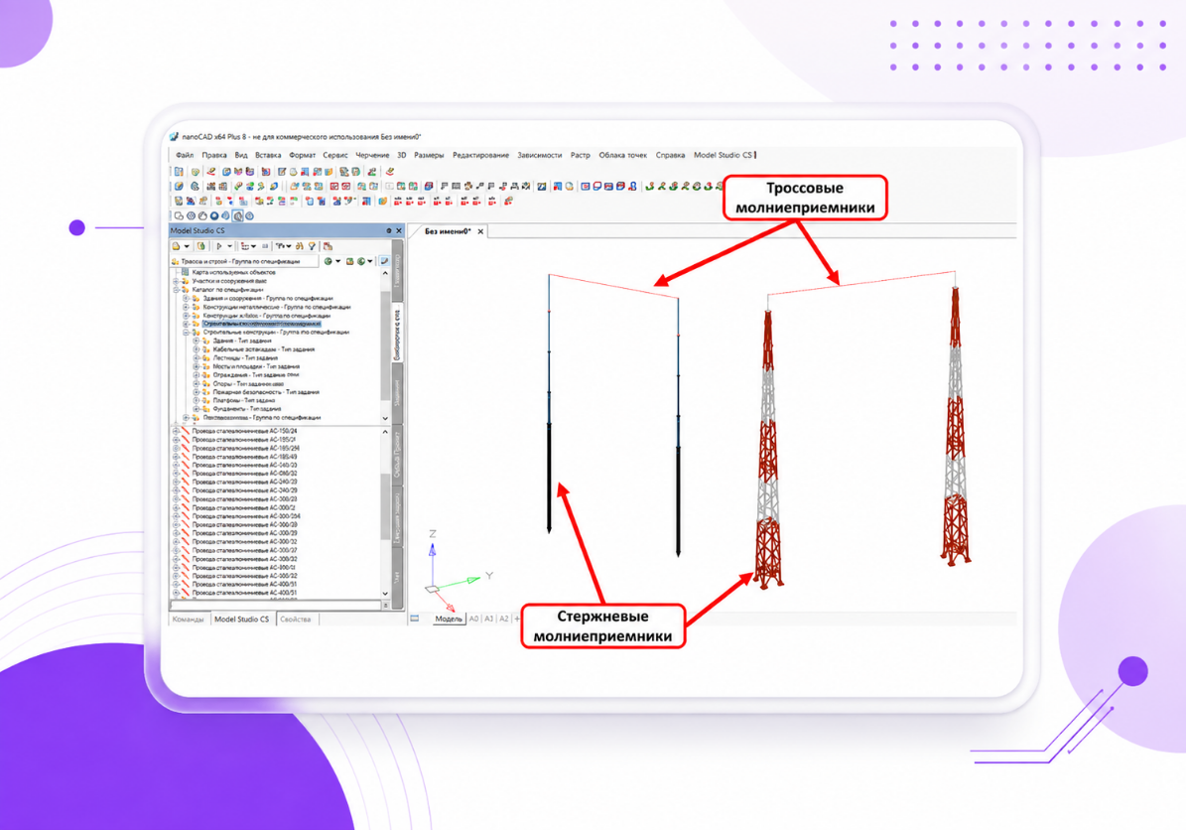Open the Трасса и строй grouping combo box

pyautogui.click(x=245, y=261)
